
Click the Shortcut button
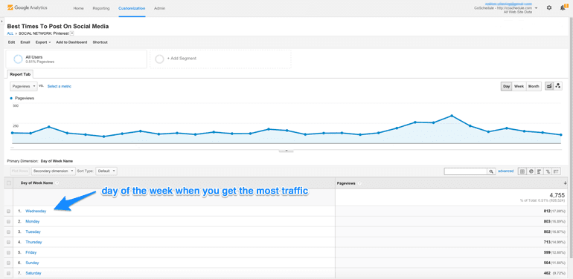pyautogui.click(x=100, y=42)
